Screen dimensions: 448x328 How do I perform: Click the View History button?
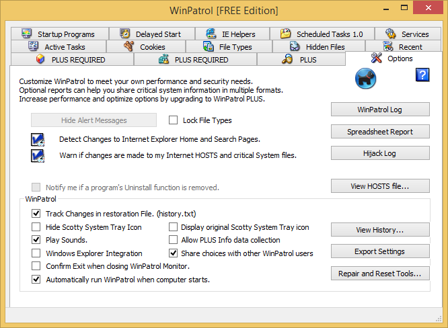(380, 229)
